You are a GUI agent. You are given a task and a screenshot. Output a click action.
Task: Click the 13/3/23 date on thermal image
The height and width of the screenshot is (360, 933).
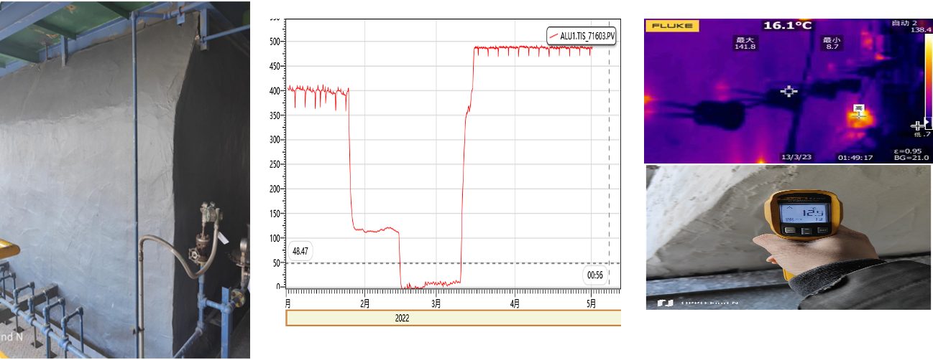point(795,157)
